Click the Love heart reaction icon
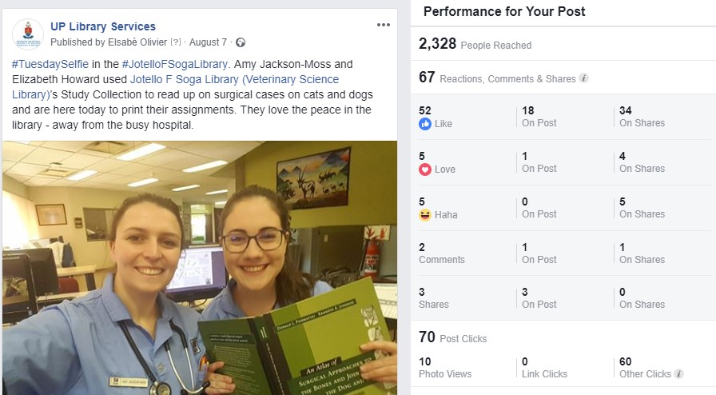Screen dimensions: 716x395 pos(424,170)
